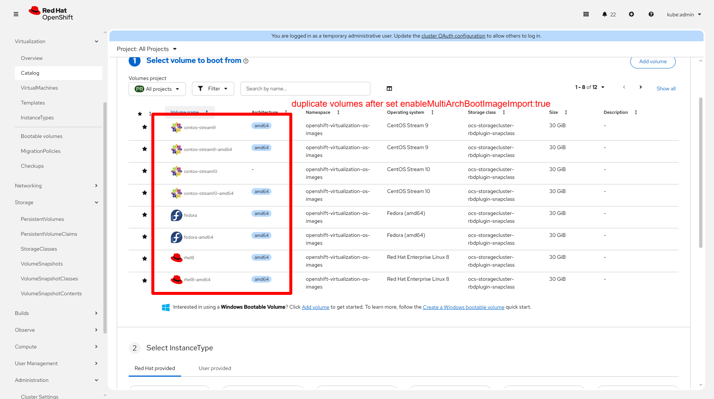Click the Red Hat logo for rhel8 row
The image size is (714, 399).
[176, 258]
